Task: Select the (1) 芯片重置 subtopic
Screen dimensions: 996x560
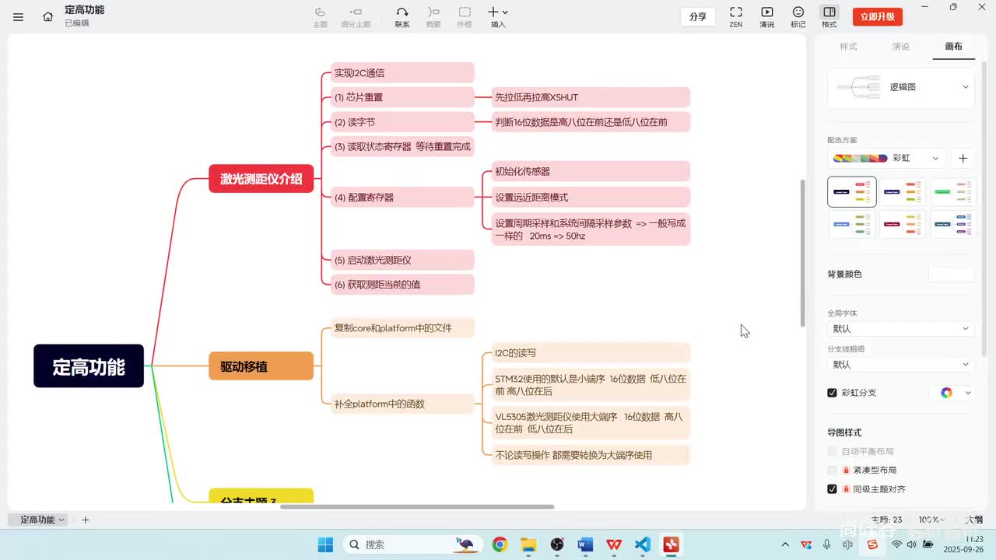Action: tap(402, 97)
